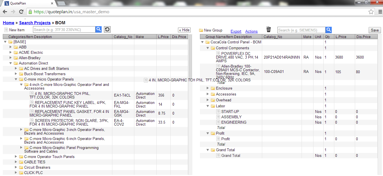
Task: Click the refresh icon next to left search
Action: point(107,29)
